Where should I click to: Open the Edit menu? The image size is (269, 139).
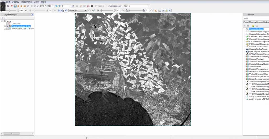(8, 2)
